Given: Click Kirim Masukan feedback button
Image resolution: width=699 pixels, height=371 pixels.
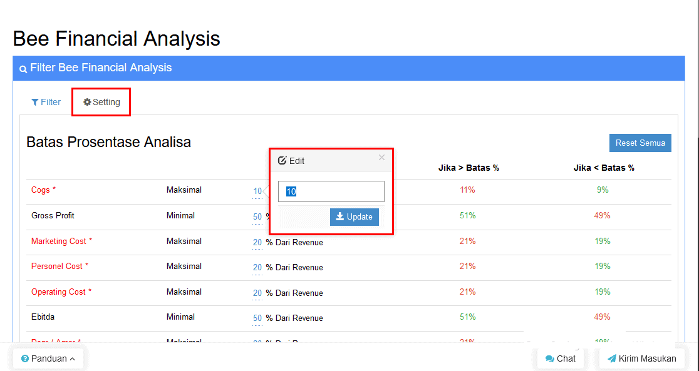Looking at the screenshot, I should 641,358.
